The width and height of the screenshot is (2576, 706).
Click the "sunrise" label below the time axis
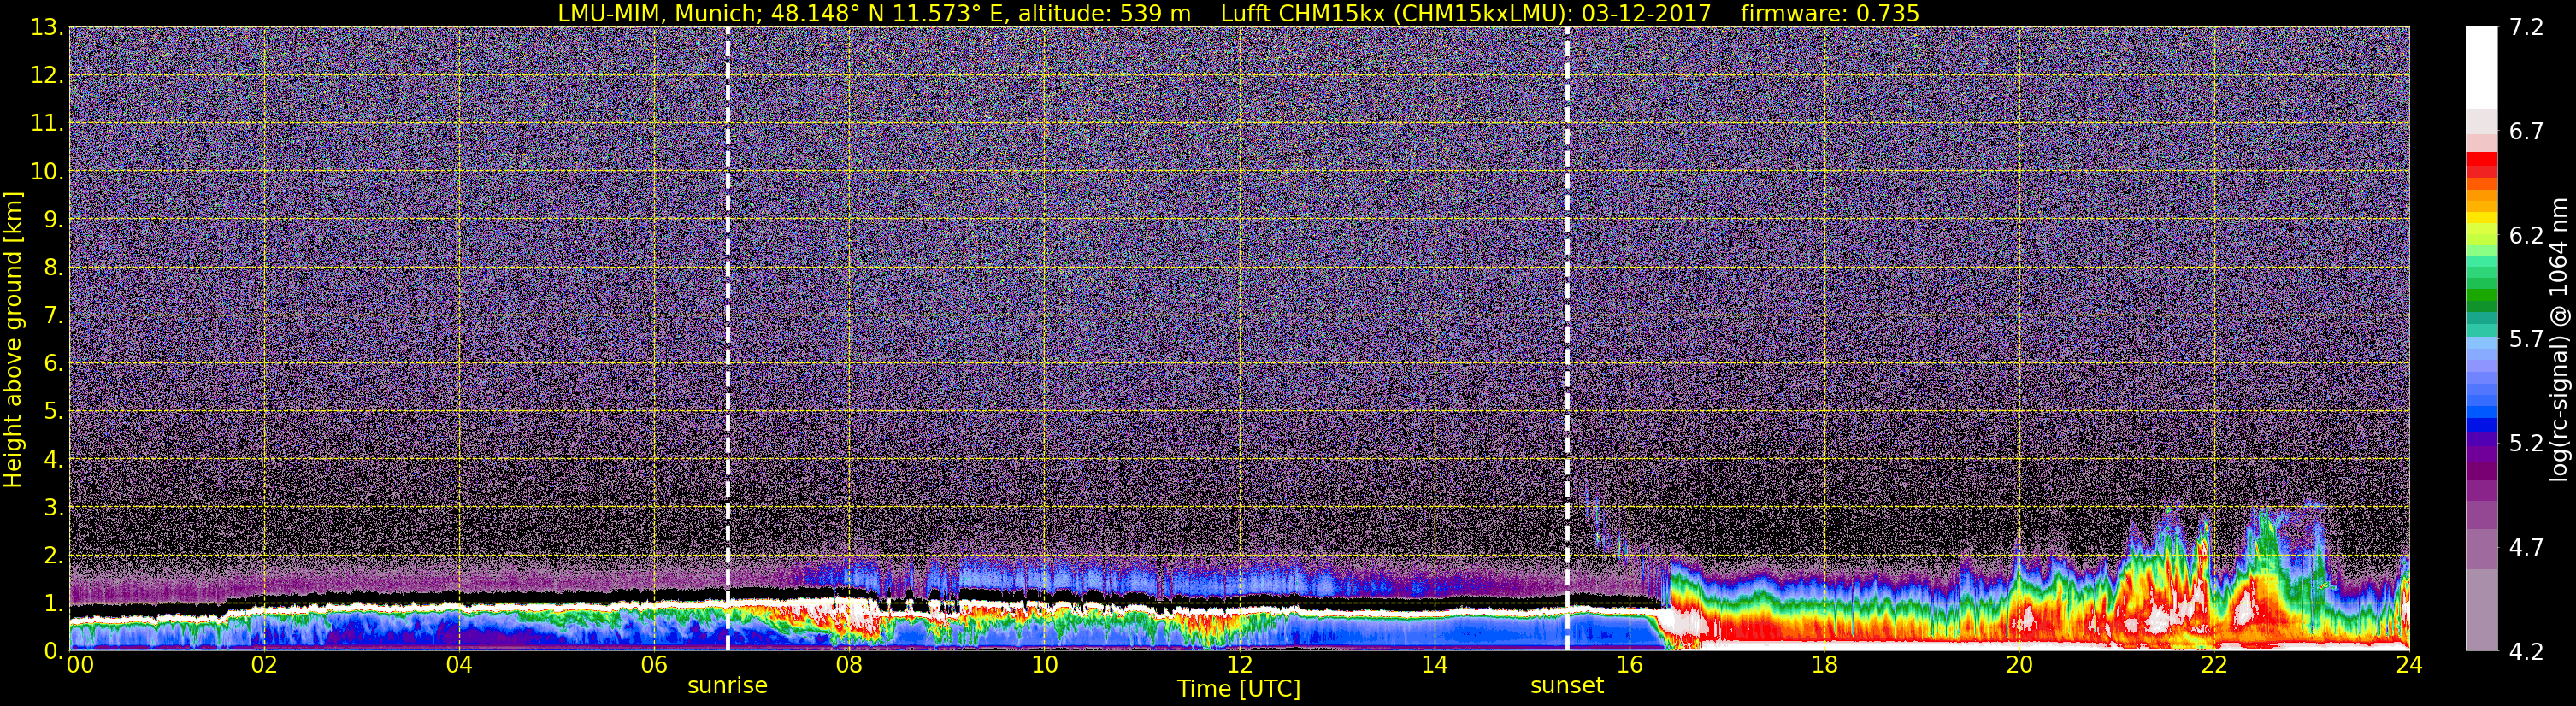click(727, 686)
